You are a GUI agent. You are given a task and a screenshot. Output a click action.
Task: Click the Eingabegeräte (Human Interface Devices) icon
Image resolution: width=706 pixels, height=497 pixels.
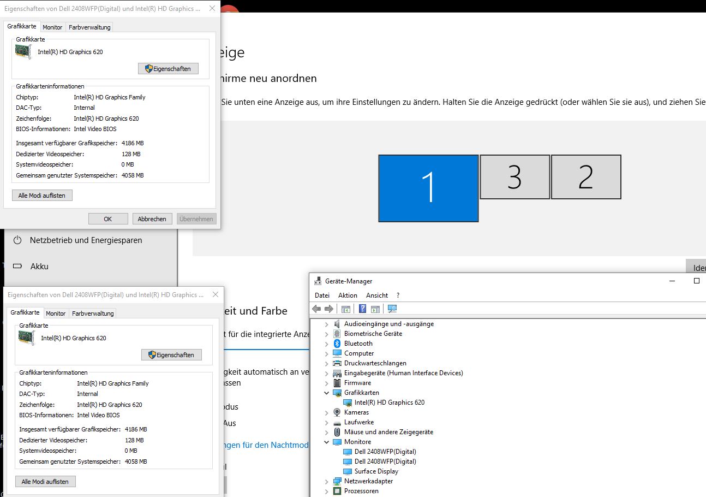(337, 373)
